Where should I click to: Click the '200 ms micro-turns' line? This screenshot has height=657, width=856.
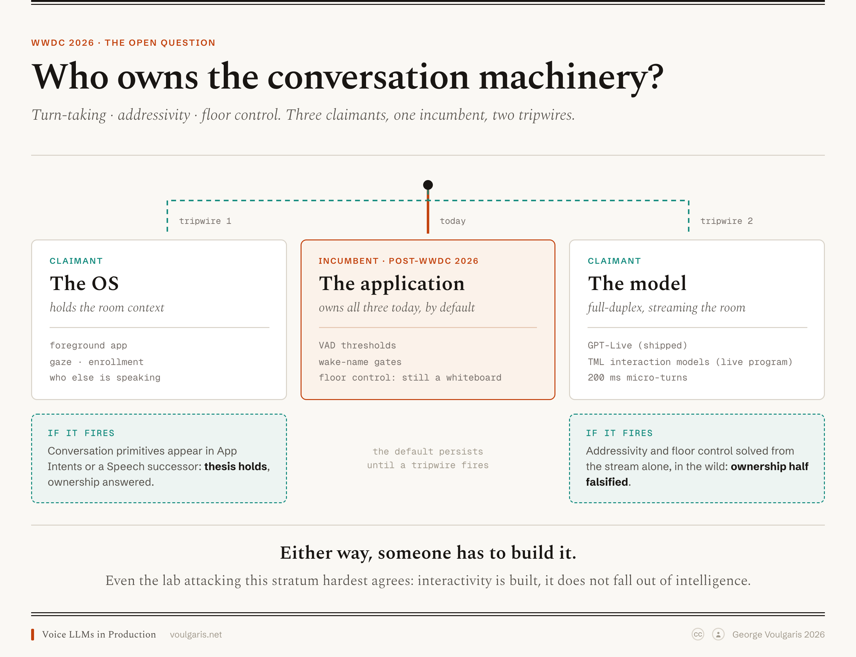(x=637, y=377)
